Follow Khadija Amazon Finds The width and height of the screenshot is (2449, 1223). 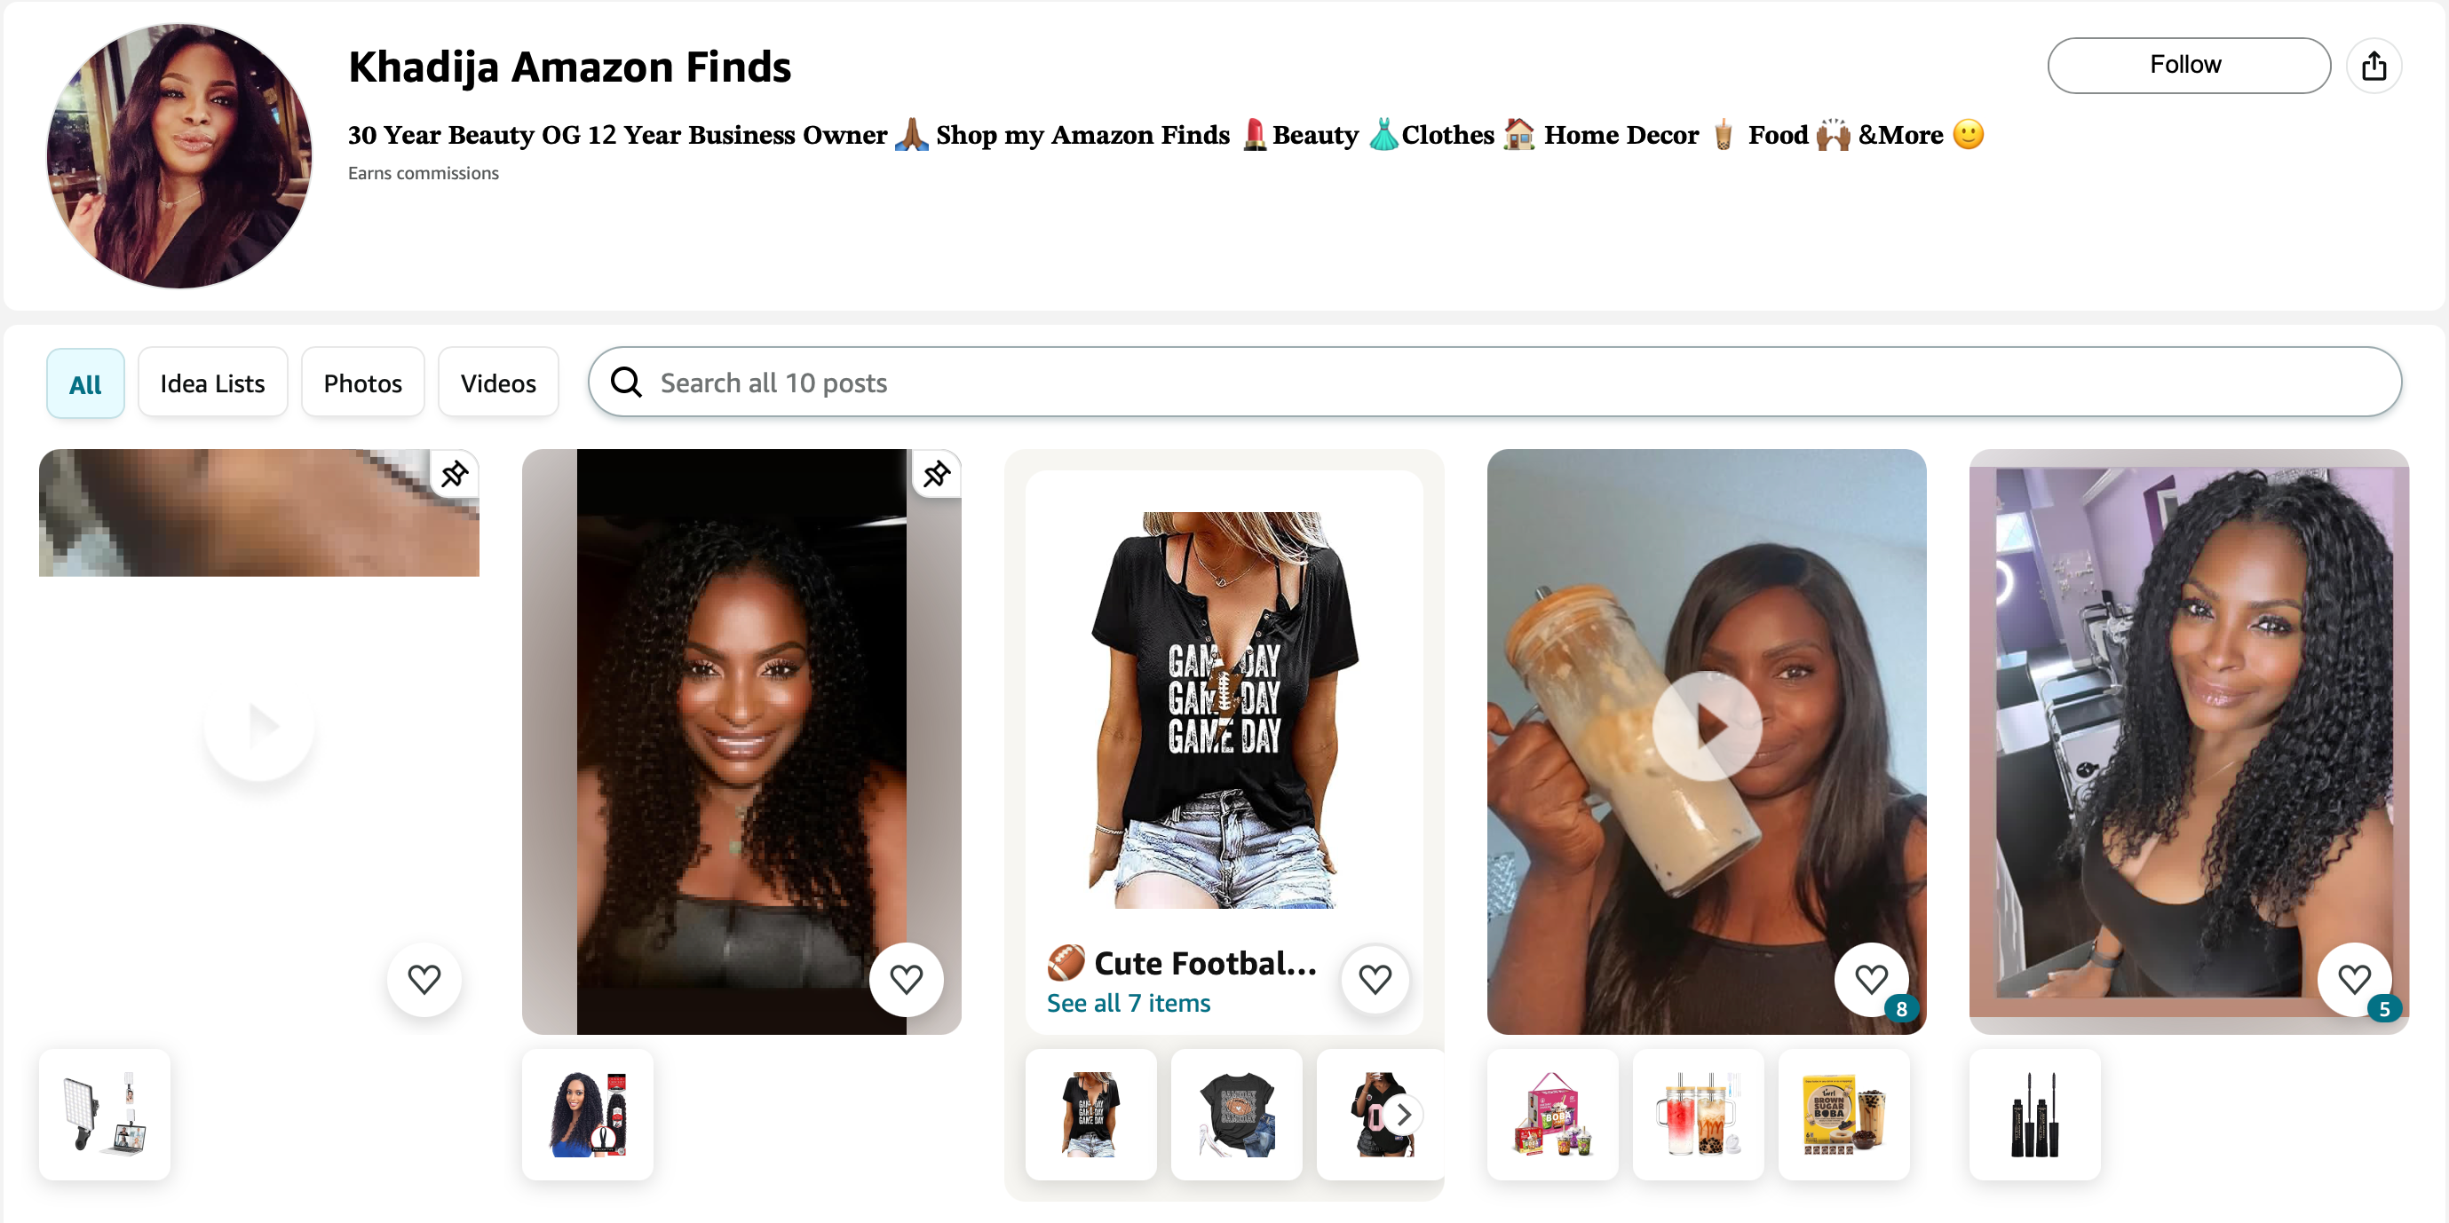coord(2188,66)
